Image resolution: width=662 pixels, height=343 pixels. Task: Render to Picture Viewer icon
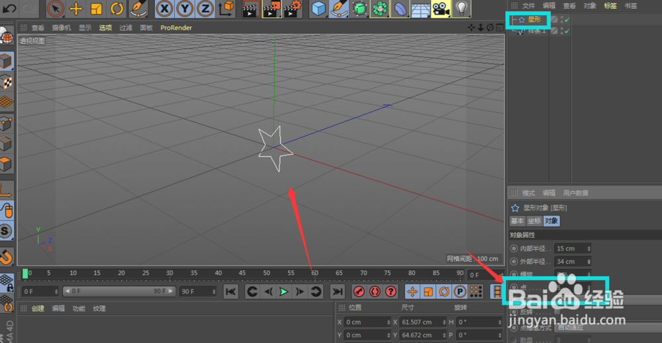272,9
